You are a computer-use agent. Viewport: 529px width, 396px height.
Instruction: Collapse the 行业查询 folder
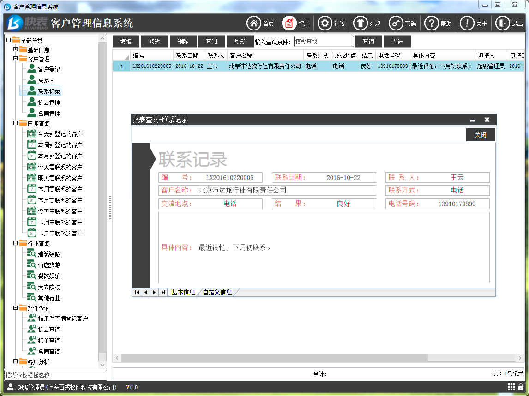(16, 243)
